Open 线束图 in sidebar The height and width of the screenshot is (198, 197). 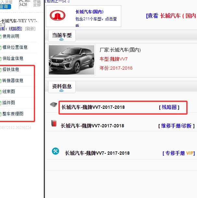[x=9, y=92]
